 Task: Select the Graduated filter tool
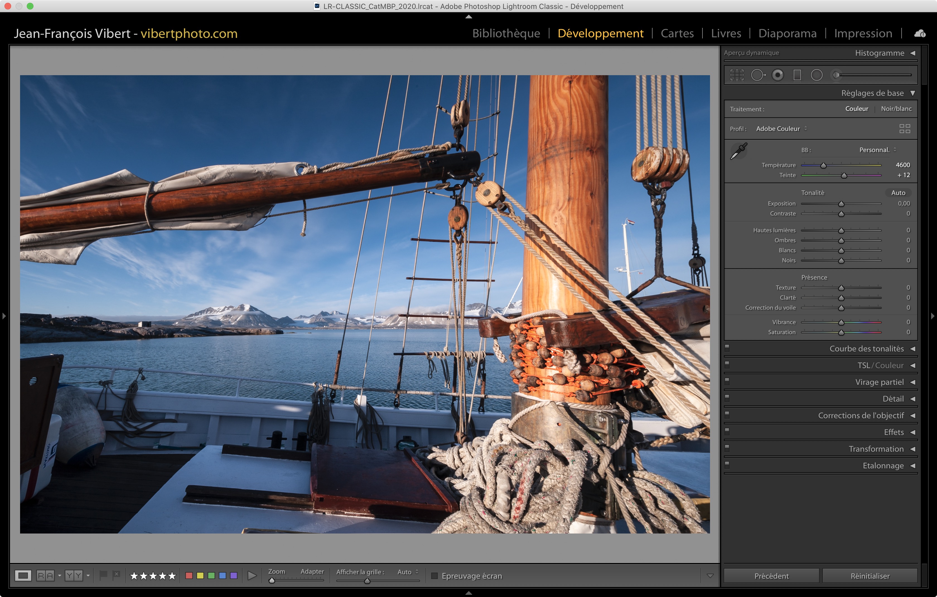click(x=797, y=75)
